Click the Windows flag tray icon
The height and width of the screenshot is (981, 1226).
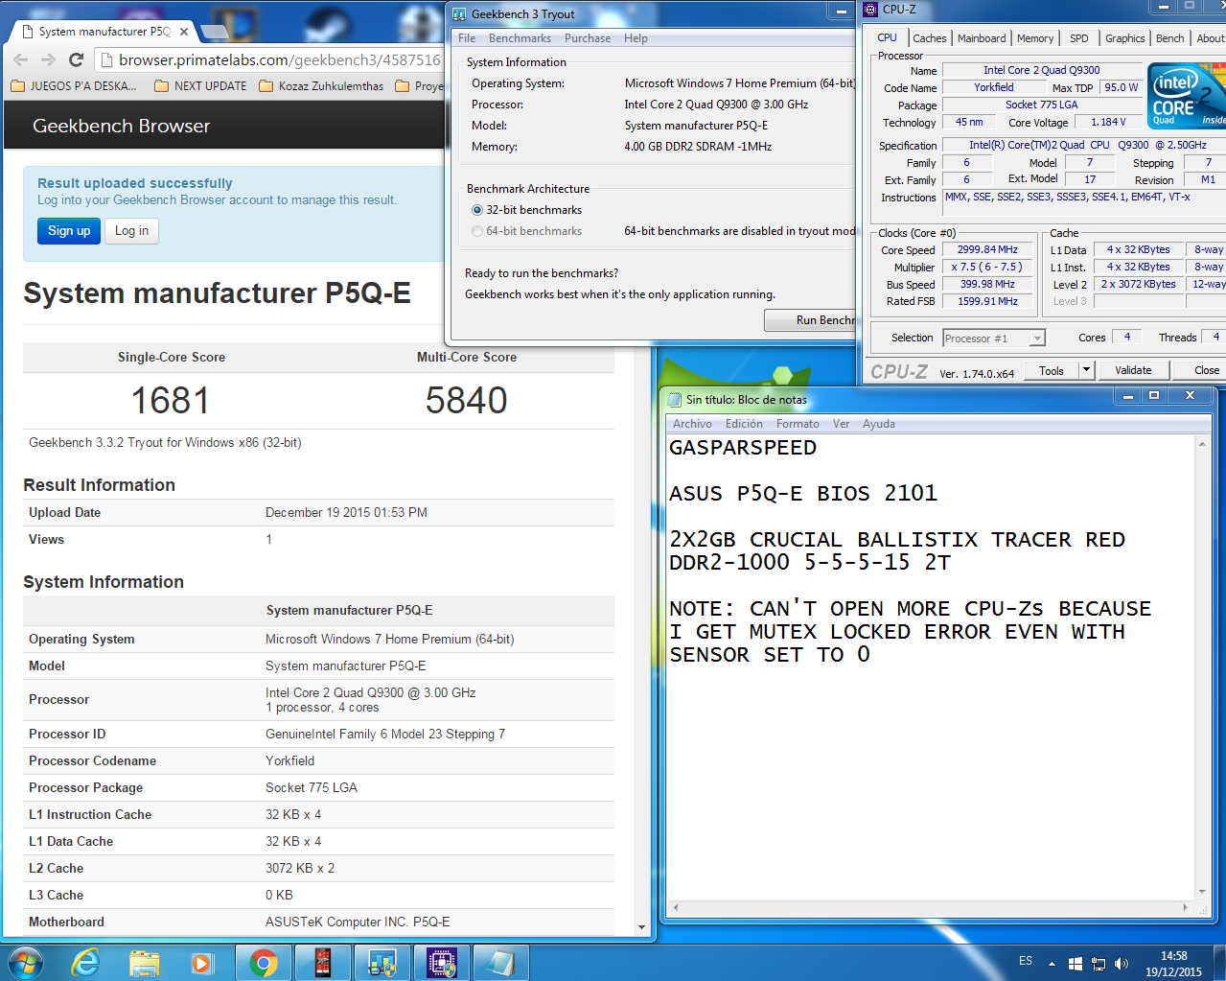coord(1076,963)
